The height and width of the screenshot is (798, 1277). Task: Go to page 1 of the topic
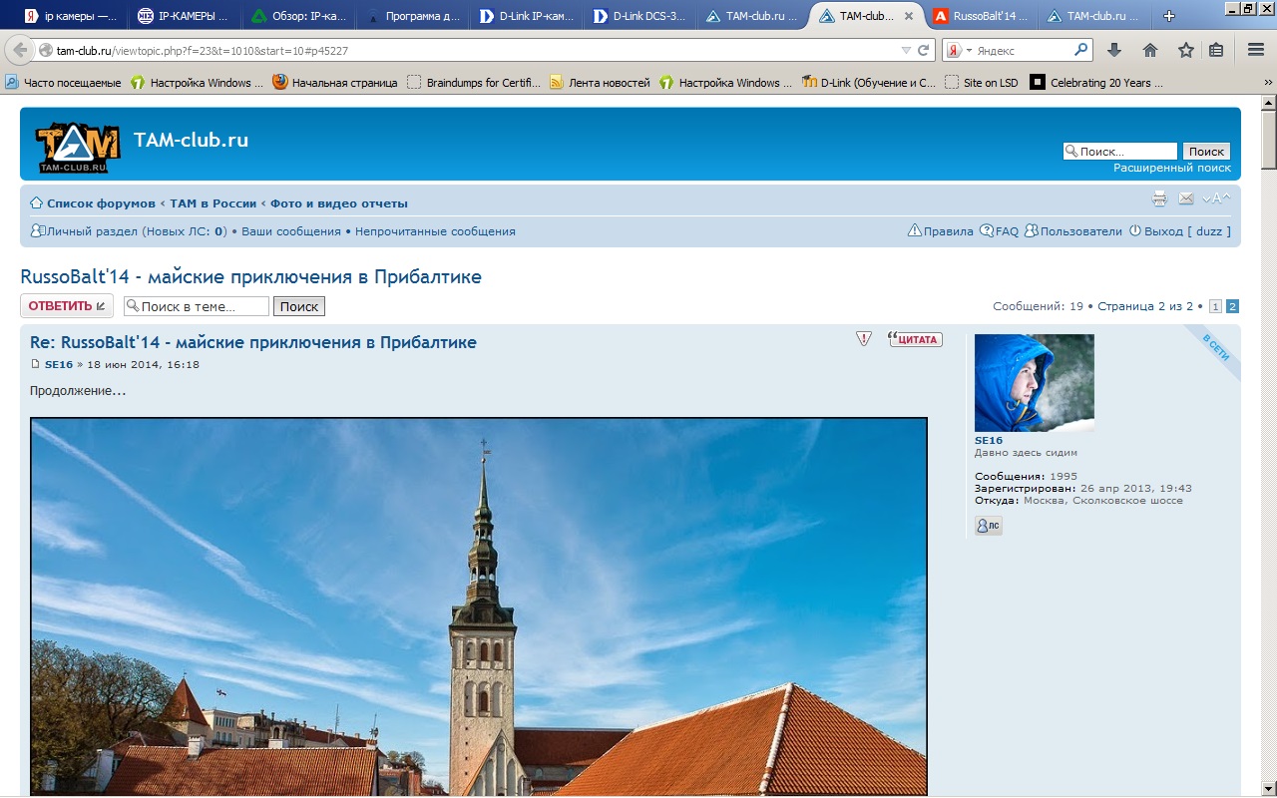[1215, 306]
